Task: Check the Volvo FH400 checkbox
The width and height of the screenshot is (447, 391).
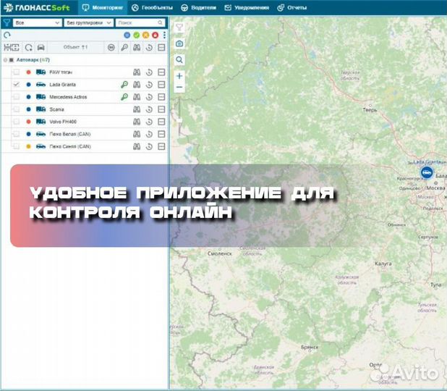Action: [16, 122]
